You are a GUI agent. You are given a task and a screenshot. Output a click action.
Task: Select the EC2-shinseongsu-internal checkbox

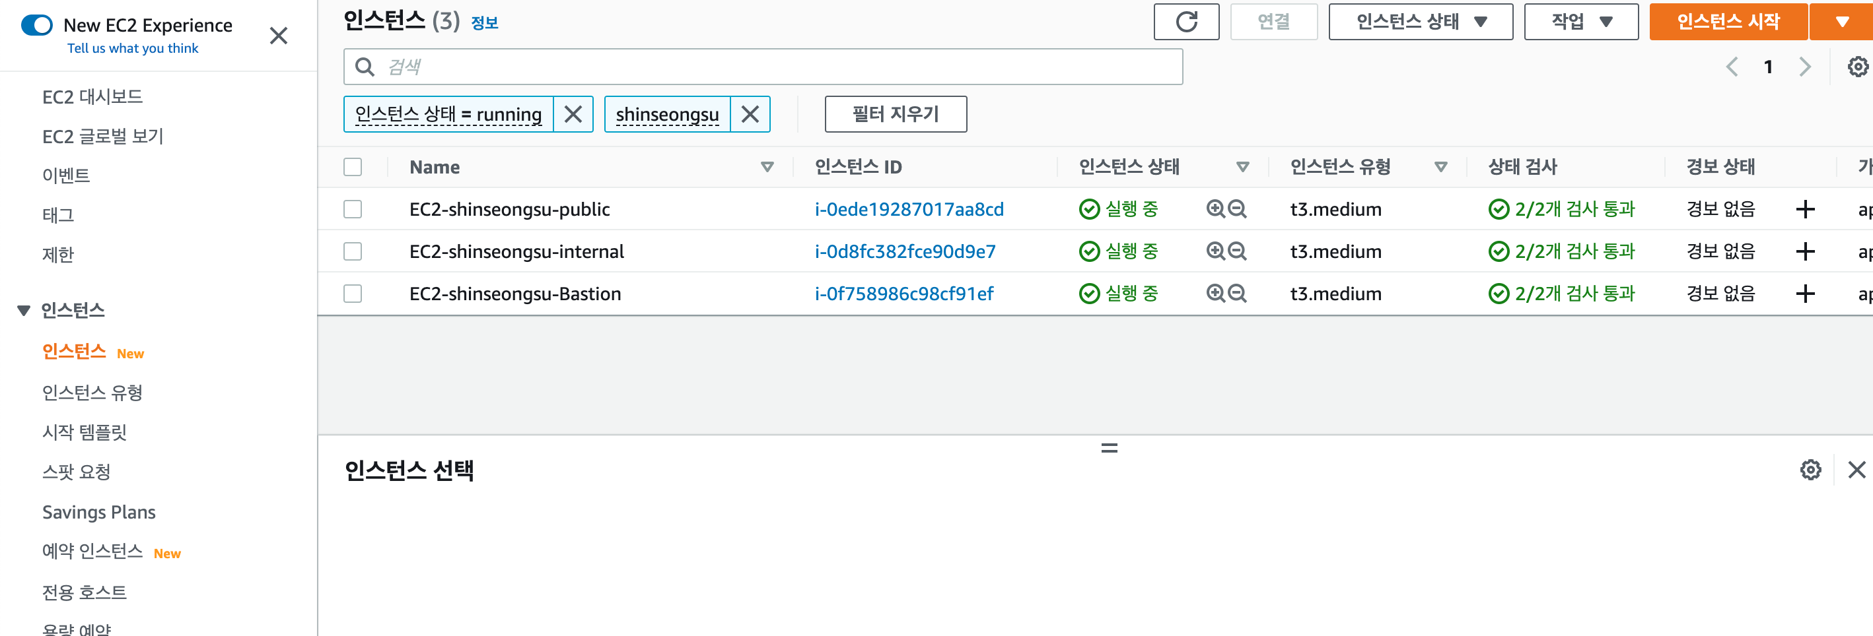[353, 251]
